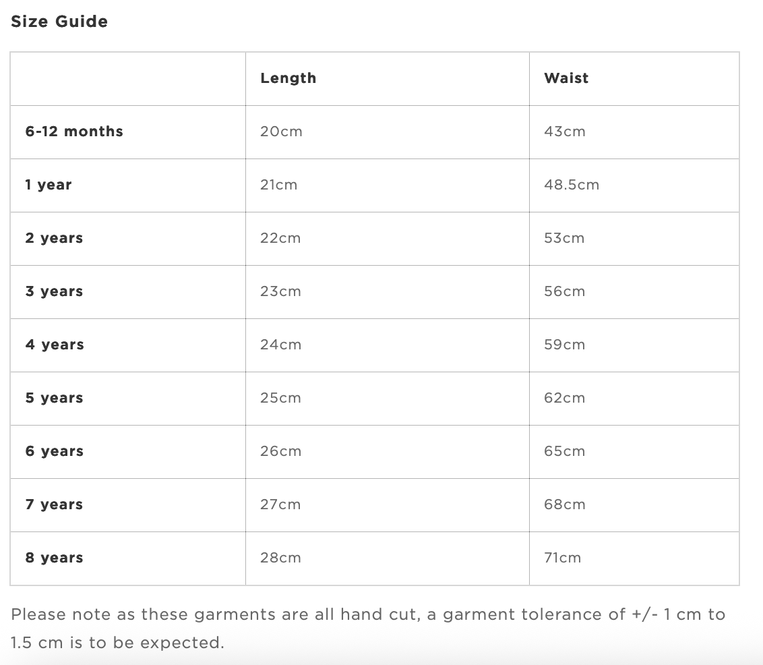Image resolution: width=763 pixels, height=665 pixels.
Task: Click the 1 year row label
Action: pos(49,185)
